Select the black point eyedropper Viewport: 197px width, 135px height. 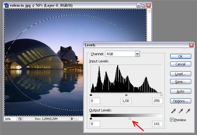pyautogui.click(x=172, y=111)
